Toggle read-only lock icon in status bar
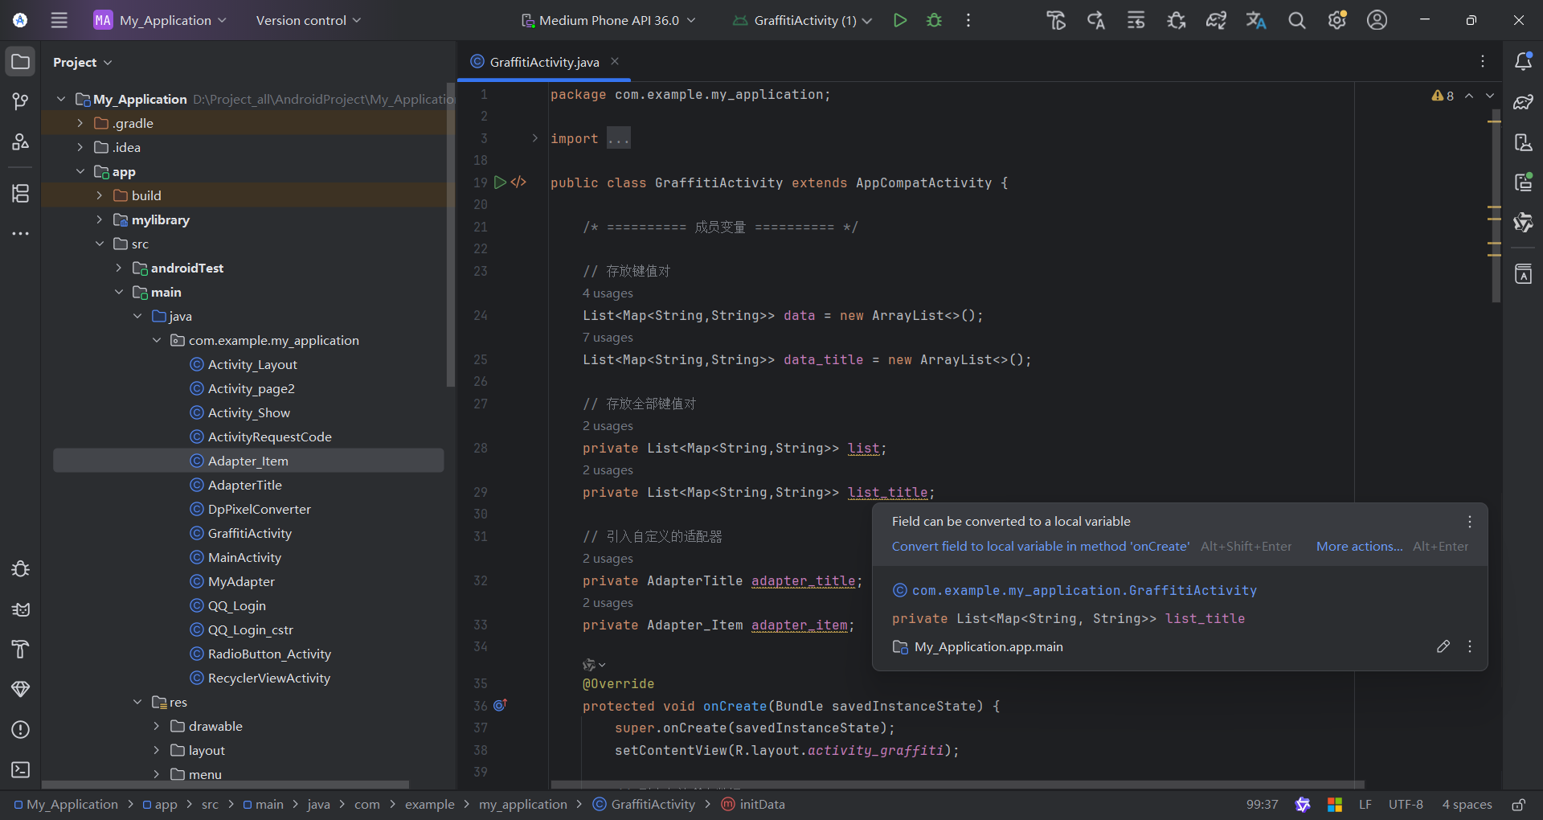 coord(1518,804)
